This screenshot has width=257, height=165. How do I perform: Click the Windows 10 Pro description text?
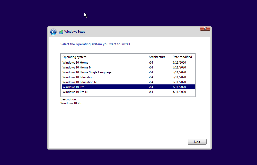tap(71, 103)
